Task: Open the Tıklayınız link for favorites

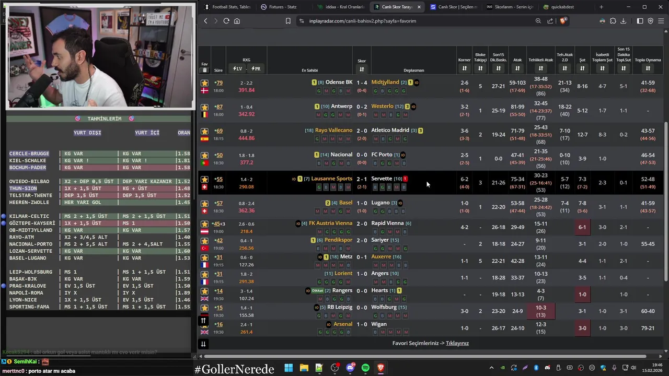Action: pos(457,343)
